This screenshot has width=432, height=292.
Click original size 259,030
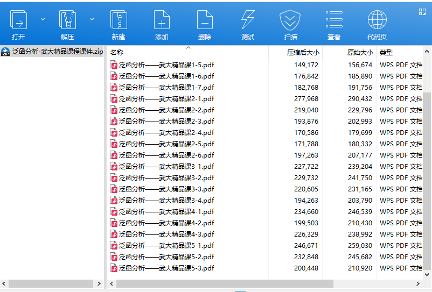(360, 245)
